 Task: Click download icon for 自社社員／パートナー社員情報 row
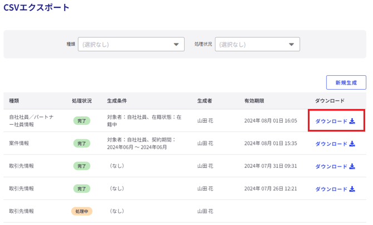click(352, 121)
